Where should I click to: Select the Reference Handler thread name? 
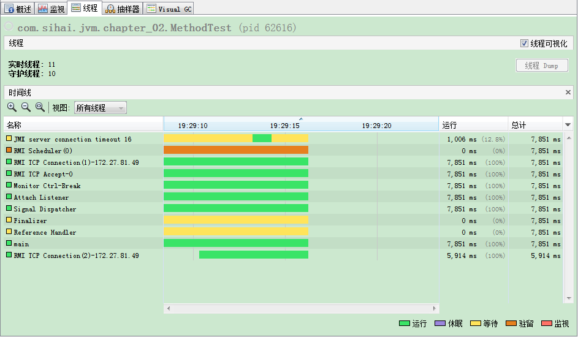tap(45, 232)
